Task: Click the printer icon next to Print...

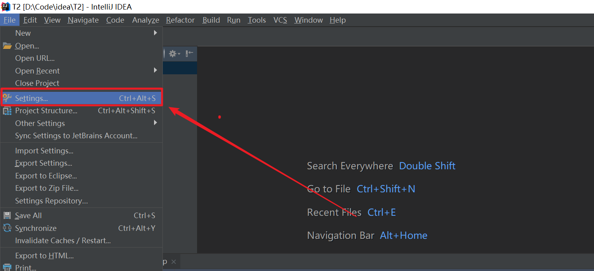Action: (x=7, y=267)
